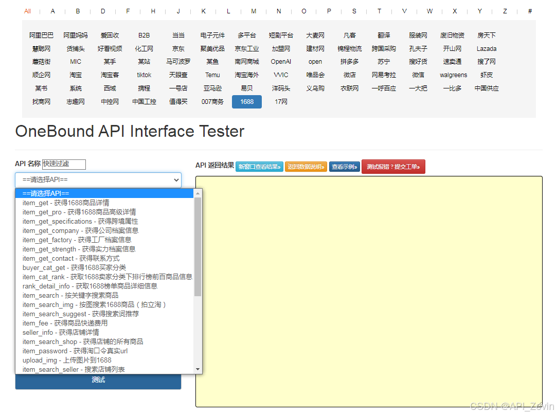The width and height of the screenshot is (556, 415).
Task: Select item_cat_rank option
Action: point(104,277)
